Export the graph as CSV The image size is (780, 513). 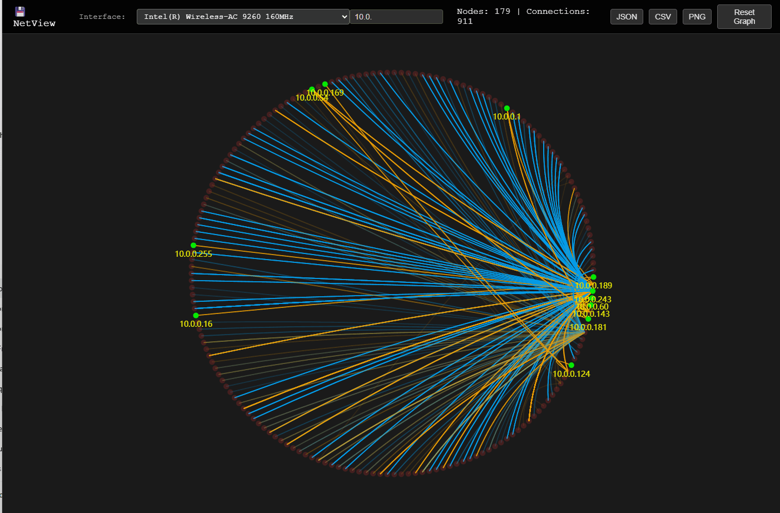pyautogui.click(x=663, y=16)
